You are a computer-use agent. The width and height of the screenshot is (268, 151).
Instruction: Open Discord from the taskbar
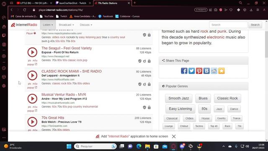coord(182,146)
